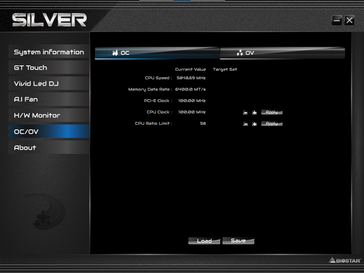Open the System information page
The height and width of the screenshot is (273, 364).
click(49, 52)
